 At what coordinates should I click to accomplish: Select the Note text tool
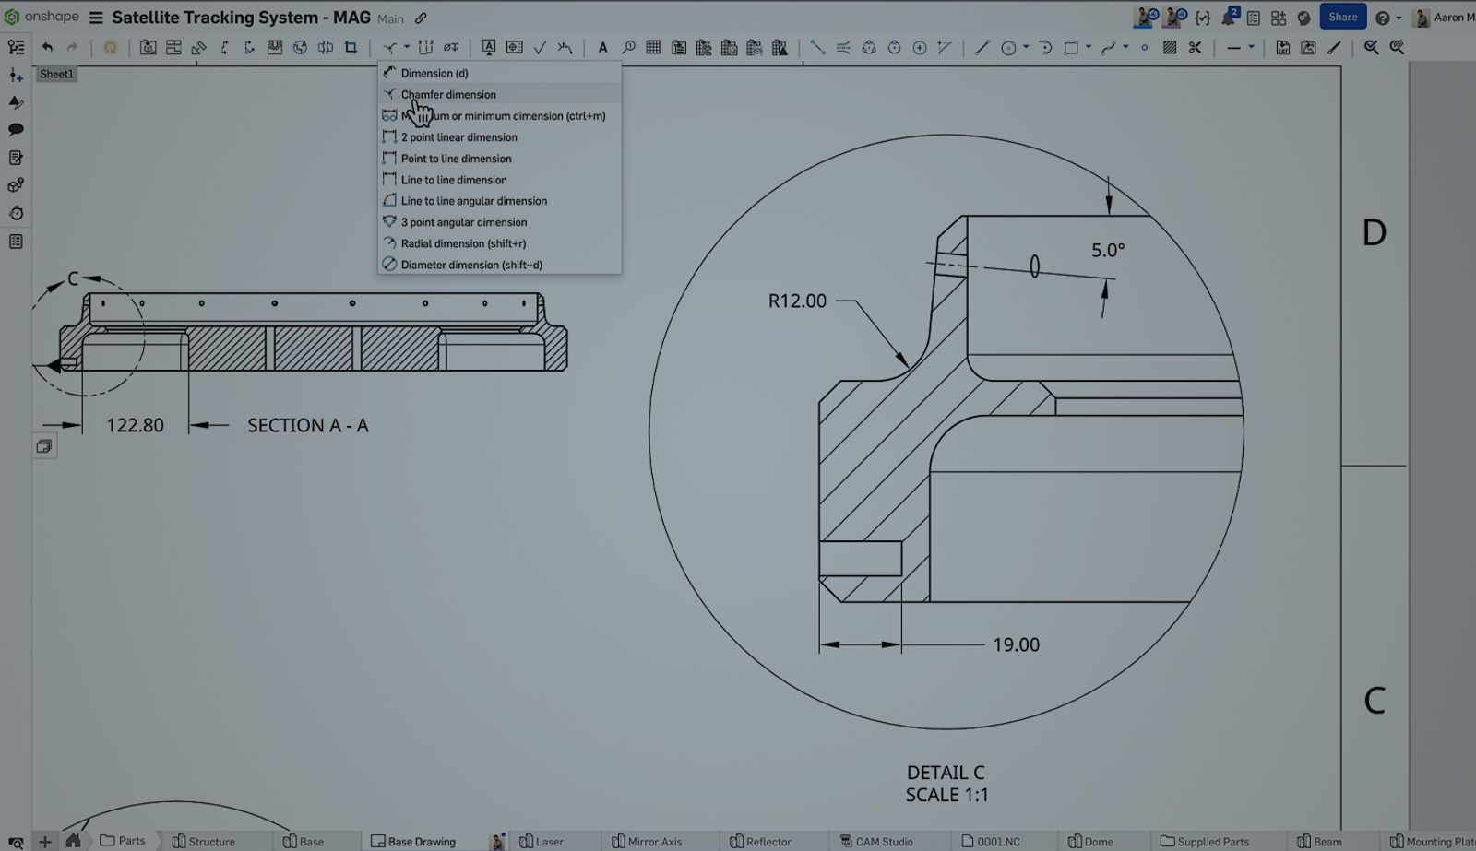(x=602, y=48)
